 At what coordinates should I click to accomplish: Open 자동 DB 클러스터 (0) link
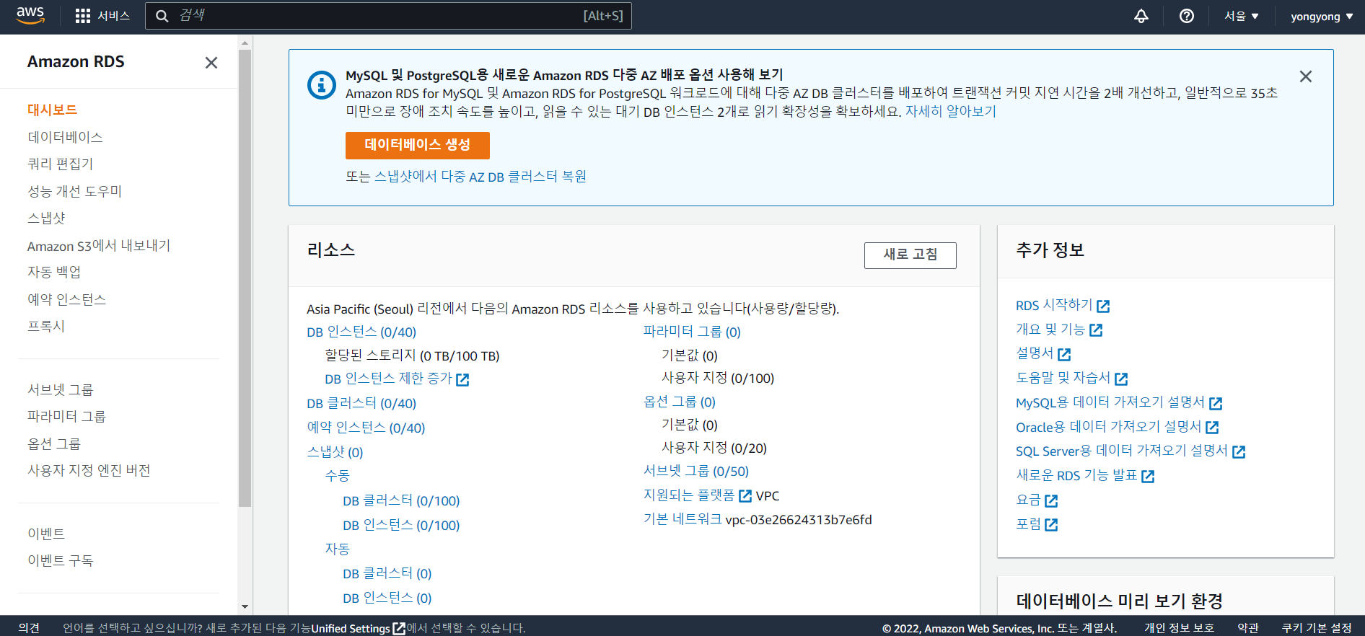click(387, 573)
